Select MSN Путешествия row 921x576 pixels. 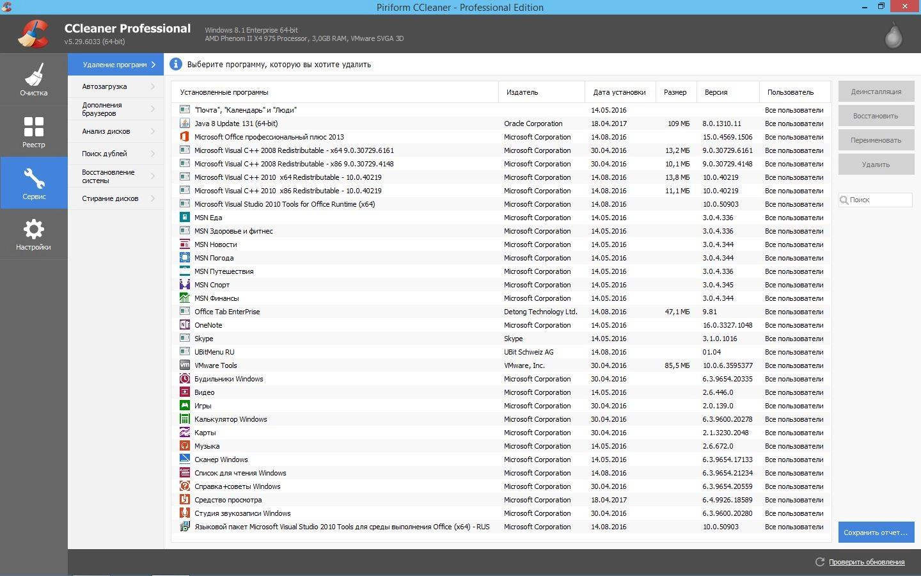point(501,271)
